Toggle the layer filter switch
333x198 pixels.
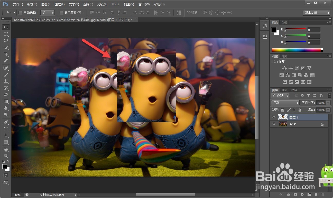(330, 95)
